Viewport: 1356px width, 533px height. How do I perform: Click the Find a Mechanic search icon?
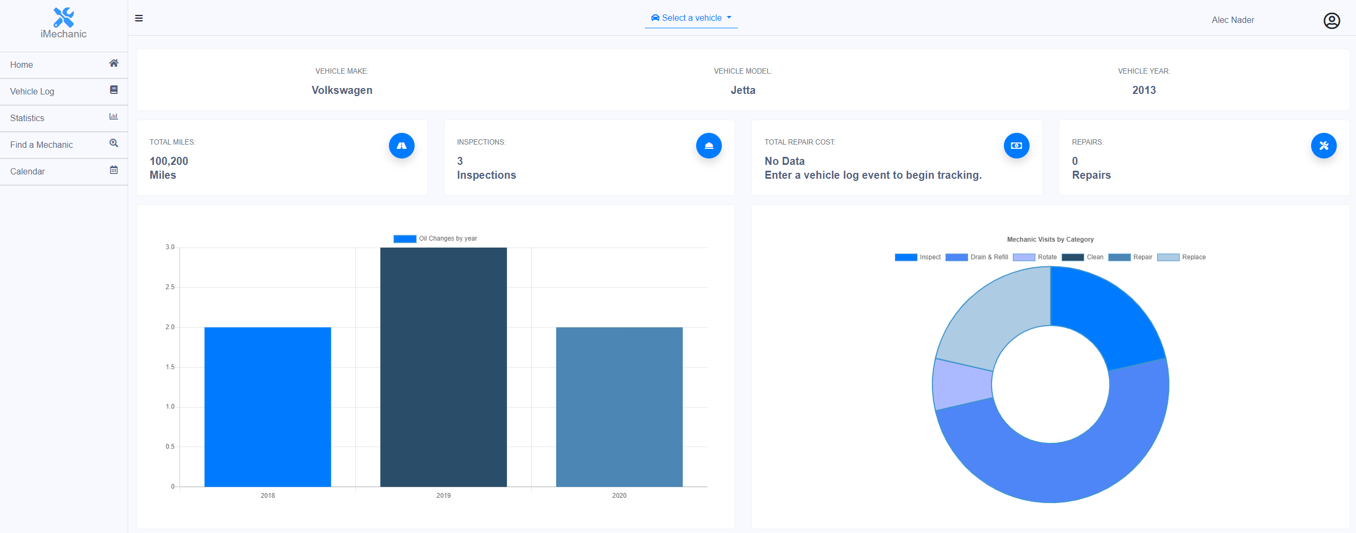point(114,144)
